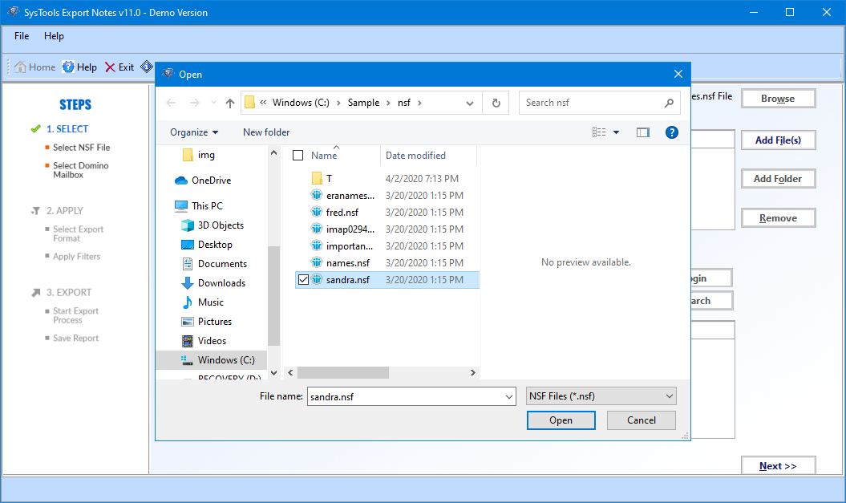Expand chevron after nsf in breadcrumb
Screen dimensions: 846x503
pos(419,103)
